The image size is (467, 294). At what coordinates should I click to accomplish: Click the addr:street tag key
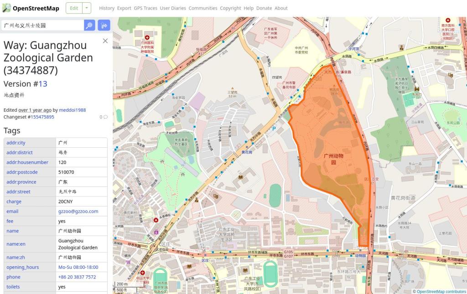click(x=18, y=192)
